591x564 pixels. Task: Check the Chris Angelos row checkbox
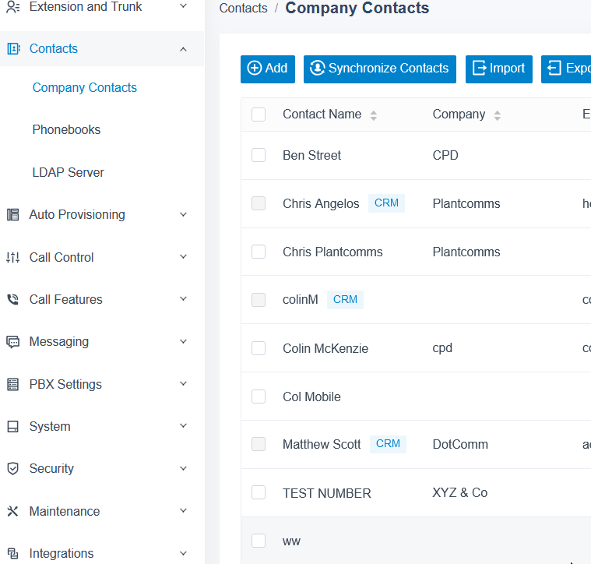[259, 203]
